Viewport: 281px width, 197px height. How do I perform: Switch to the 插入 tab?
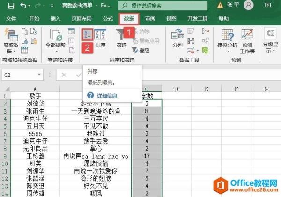click(55, 18)
